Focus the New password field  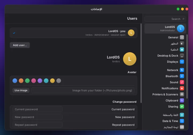click(x=38, y=117)
